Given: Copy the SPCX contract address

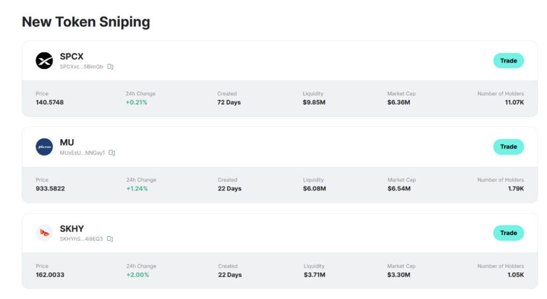Looking at the screenshot, I should [x=110, y=67].
